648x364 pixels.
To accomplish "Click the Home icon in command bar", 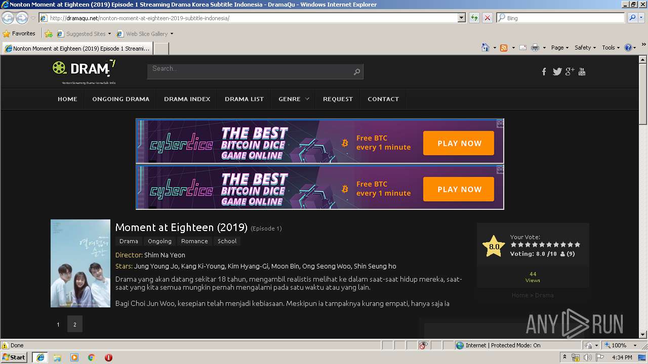I will coord(485,48).
